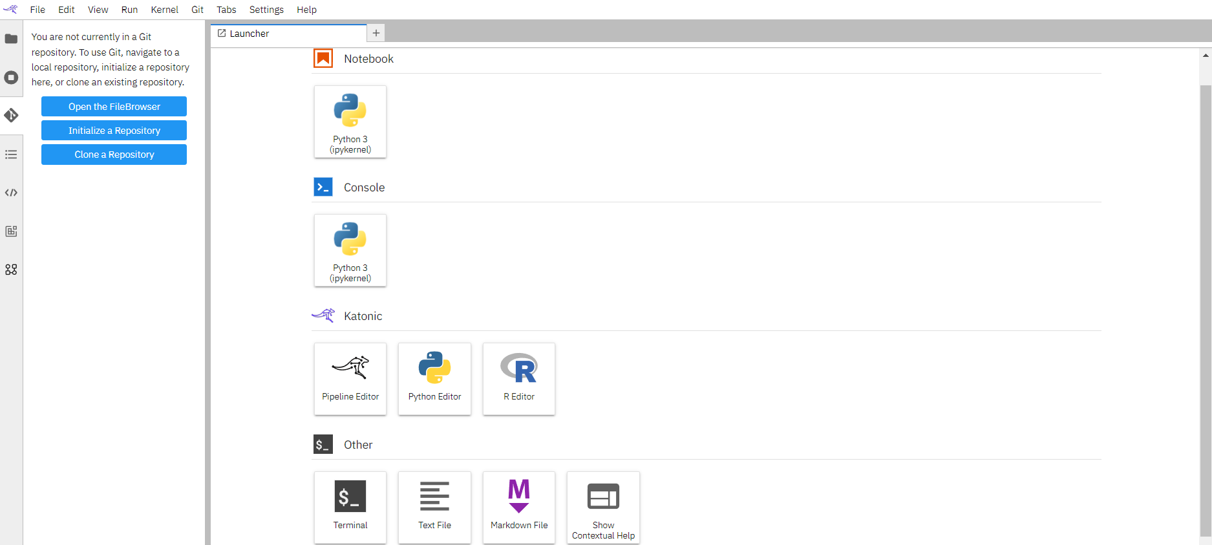Show Contextual Help card
The image size is (1212, 545).
pyautogui.click(x=603, y=508)
